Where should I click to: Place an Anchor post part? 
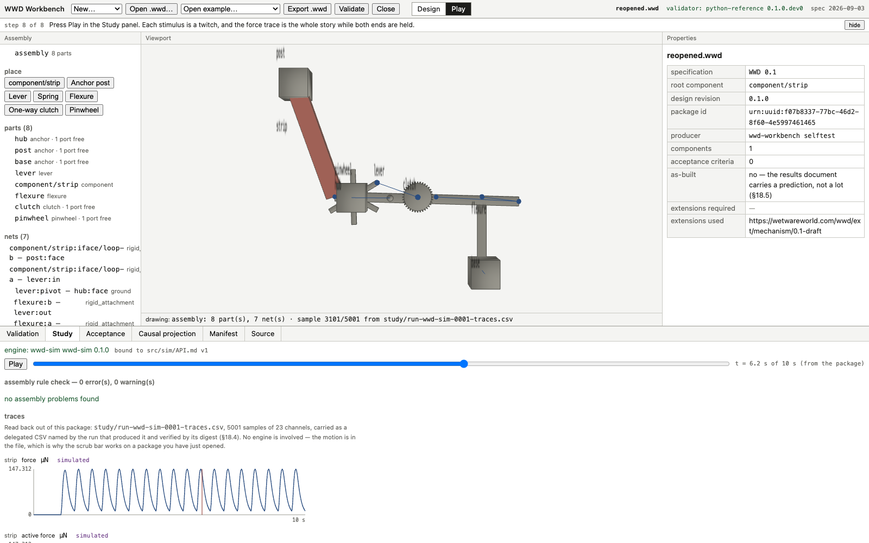pyautogui.click(x=90, y=83)
